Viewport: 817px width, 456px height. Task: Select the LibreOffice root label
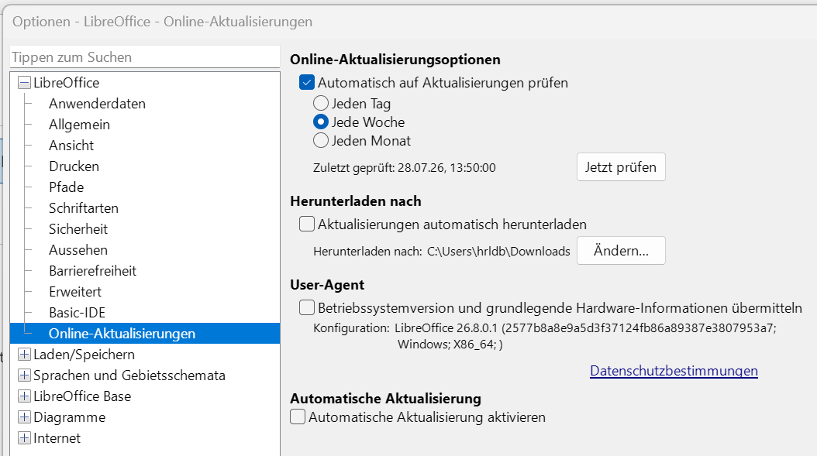[66, 83]
